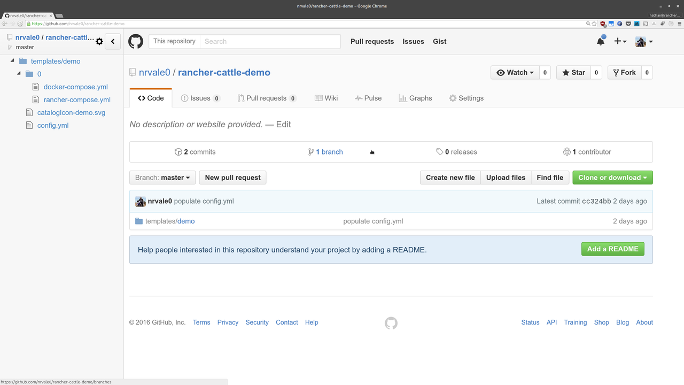Open the 'This repository' search scope selector
Screen dimensions: 684x385
click(174, 41)
